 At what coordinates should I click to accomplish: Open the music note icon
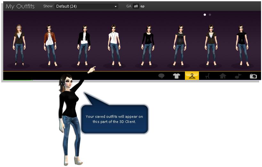coord(238,76)
